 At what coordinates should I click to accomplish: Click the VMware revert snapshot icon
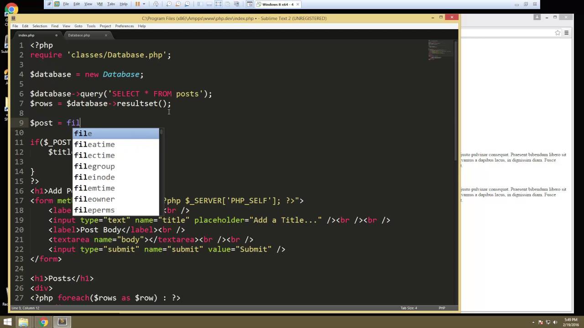[178, 4]
